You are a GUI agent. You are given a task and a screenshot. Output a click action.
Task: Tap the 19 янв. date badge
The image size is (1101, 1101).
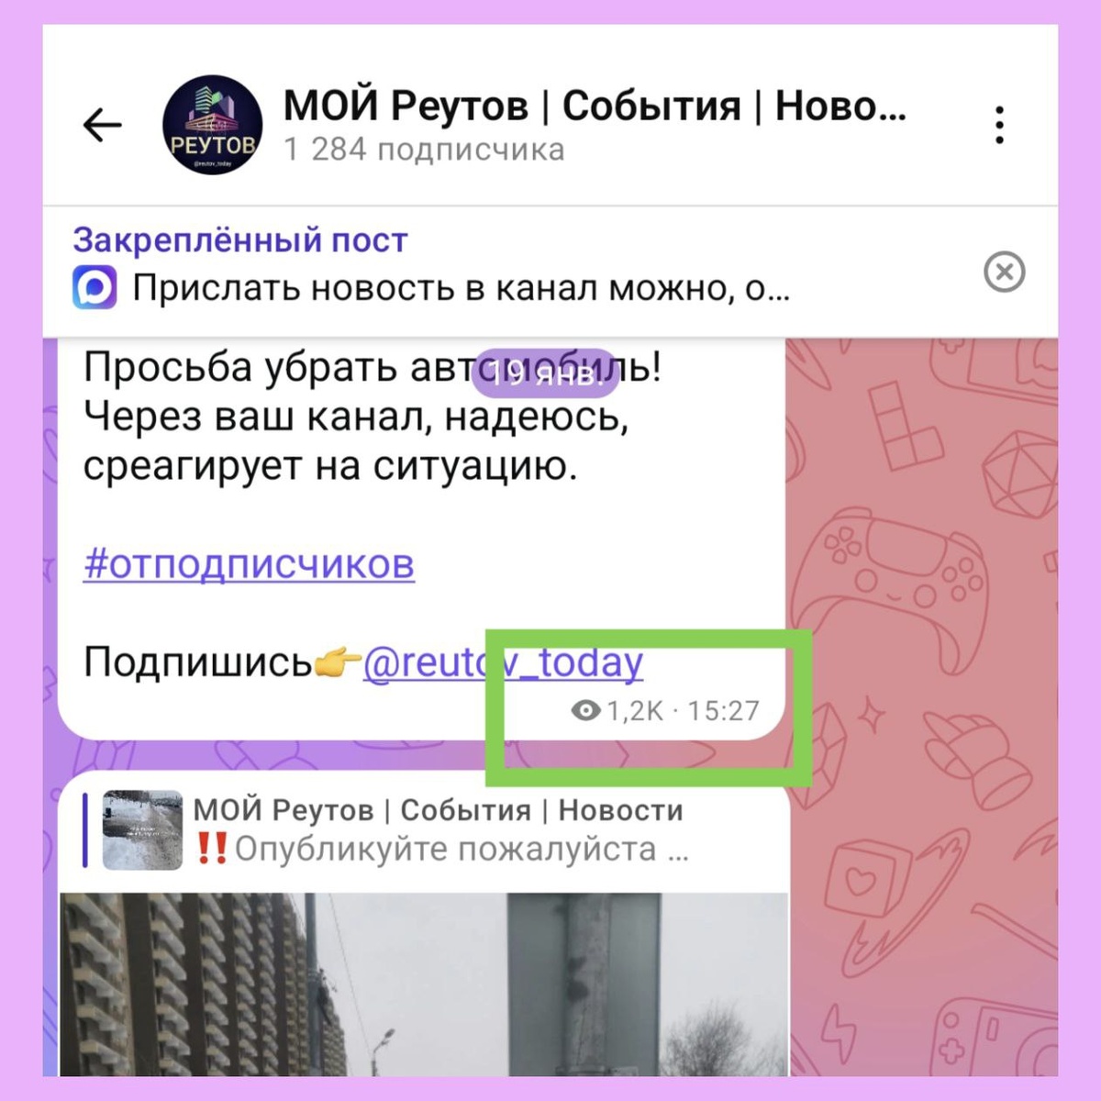pyautogui.click(x=546, y=373)
